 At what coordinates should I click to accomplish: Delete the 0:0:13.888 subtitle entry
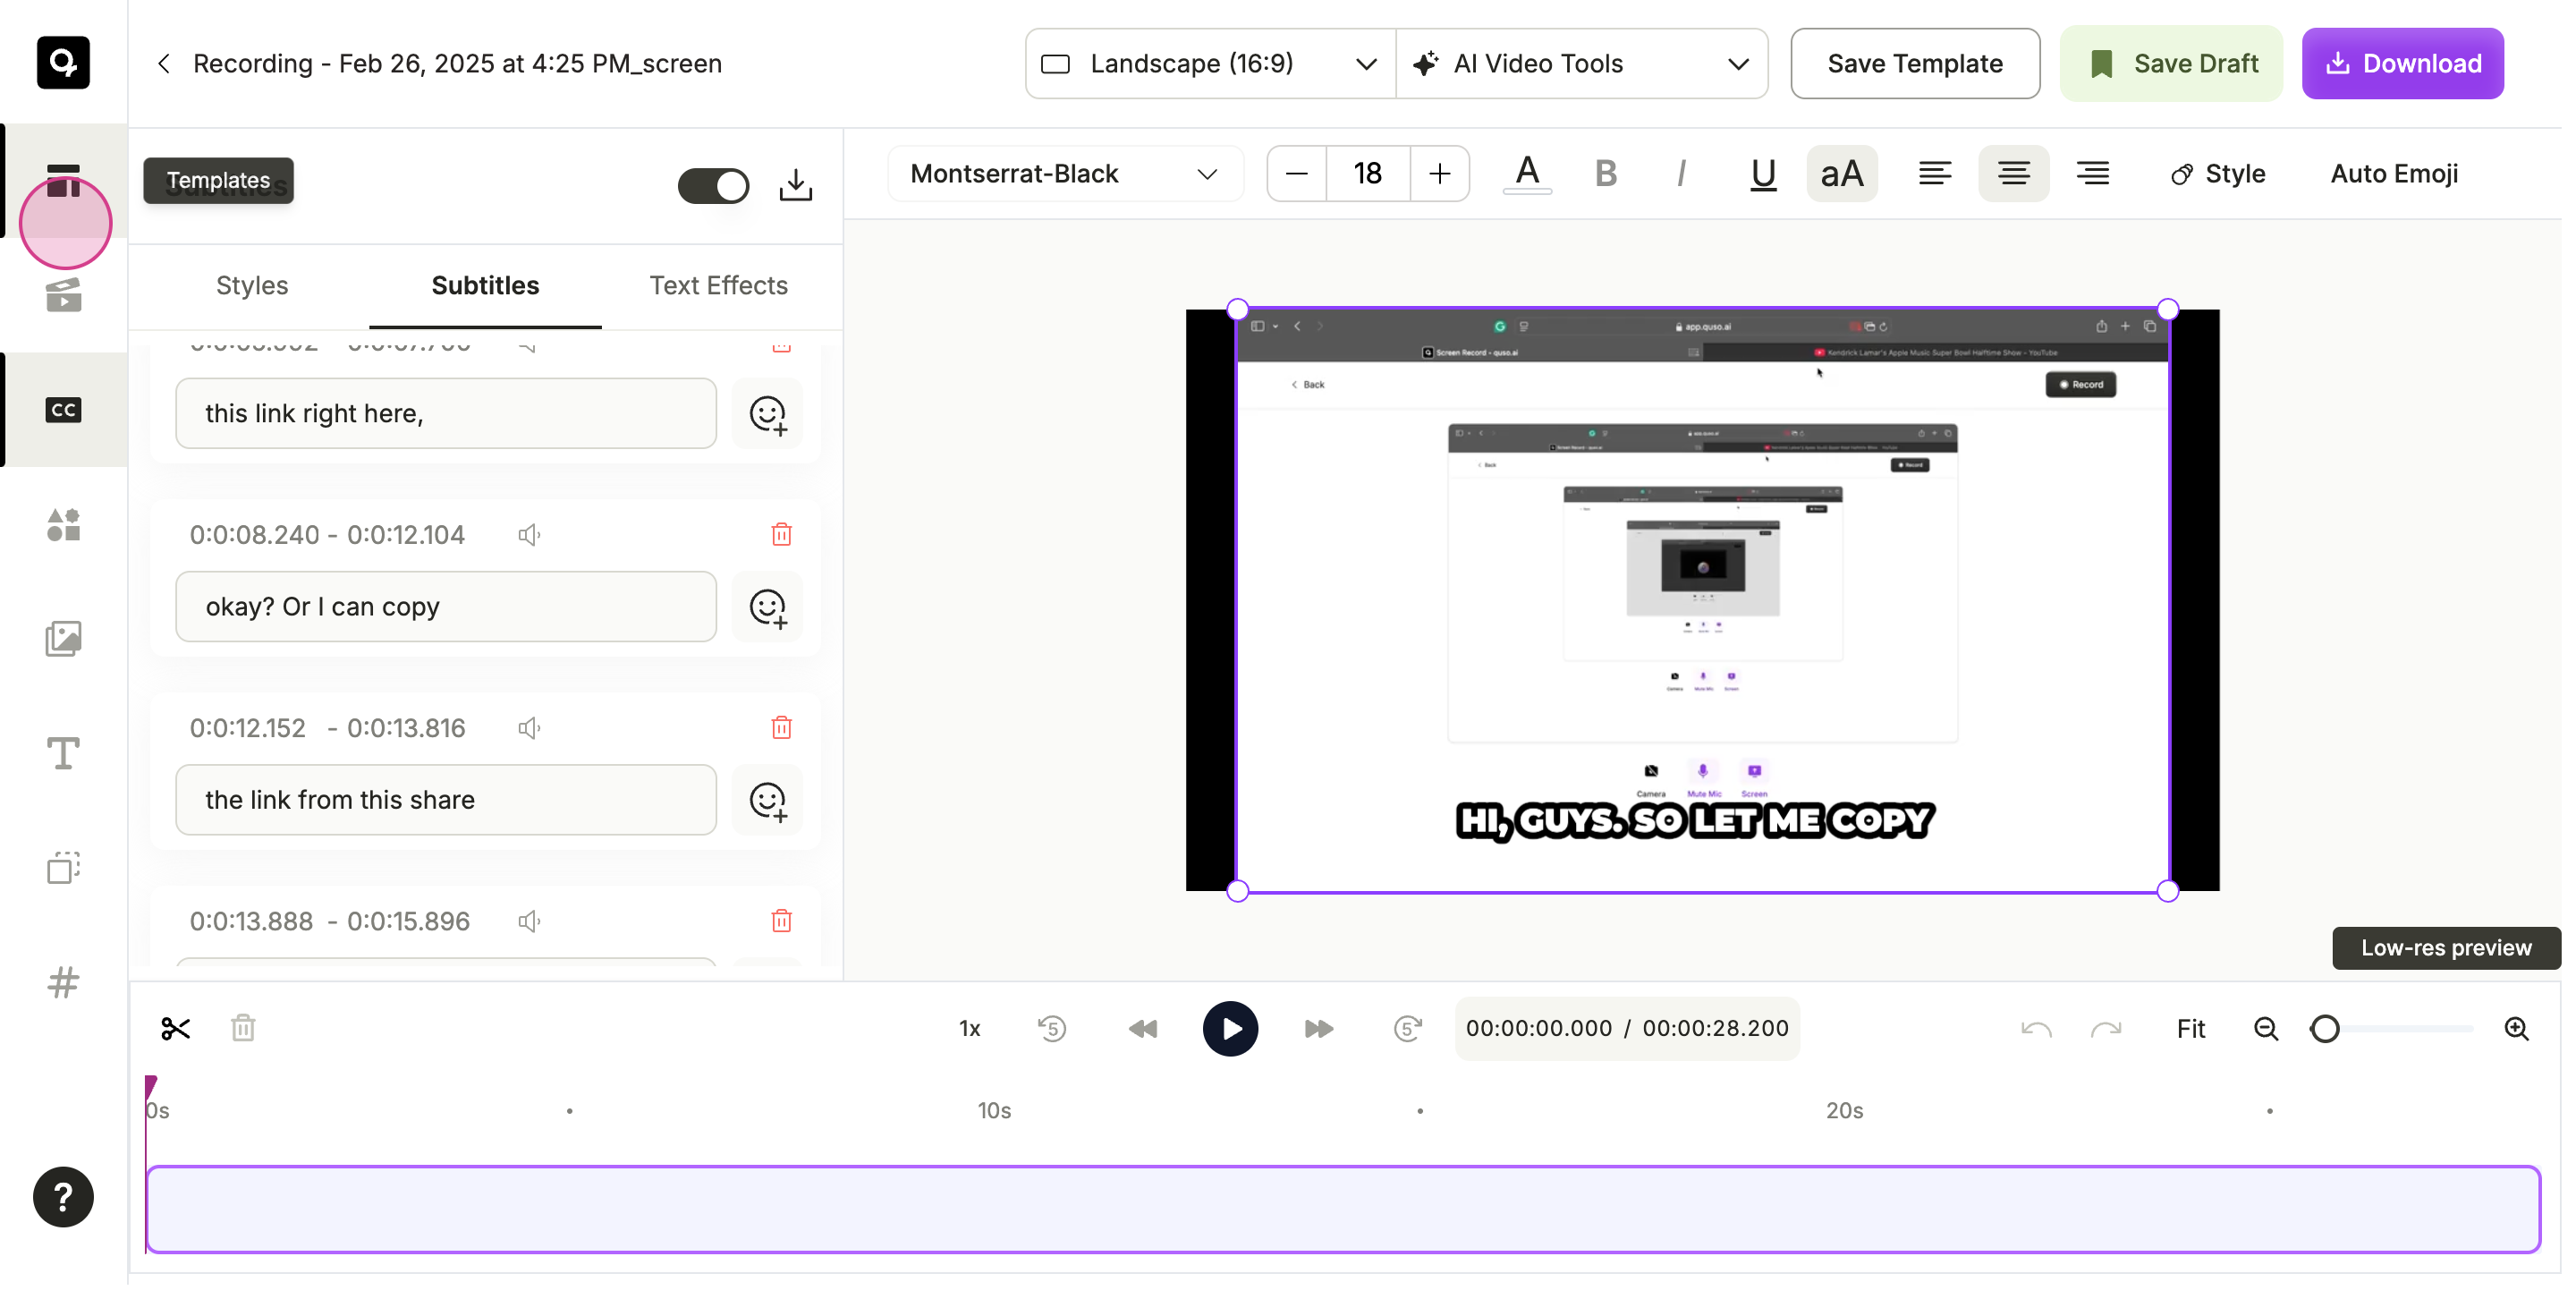[782, 921]
